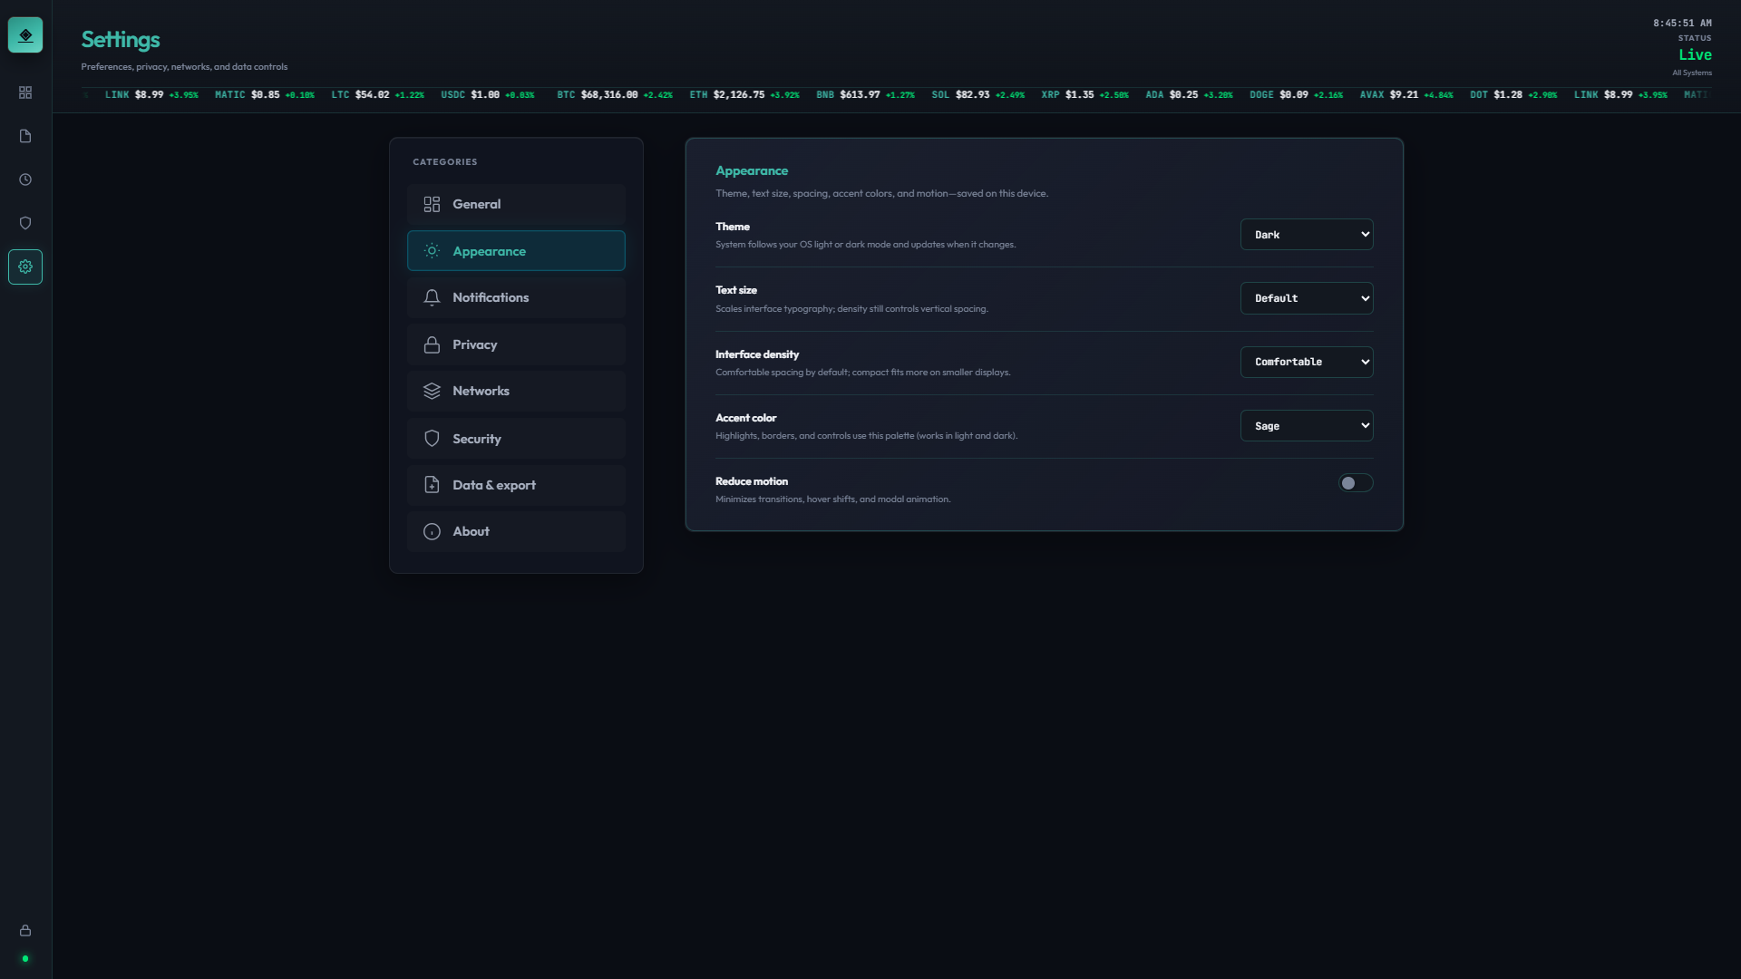Switch to the Networks category

click(516, 391)
